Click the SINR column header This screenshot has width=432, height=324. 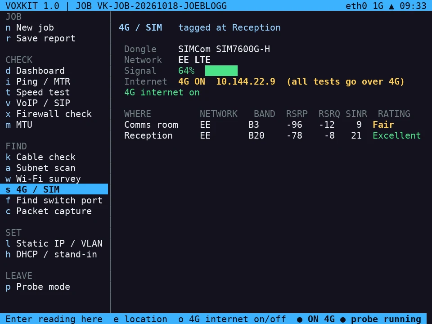(356, 114)
